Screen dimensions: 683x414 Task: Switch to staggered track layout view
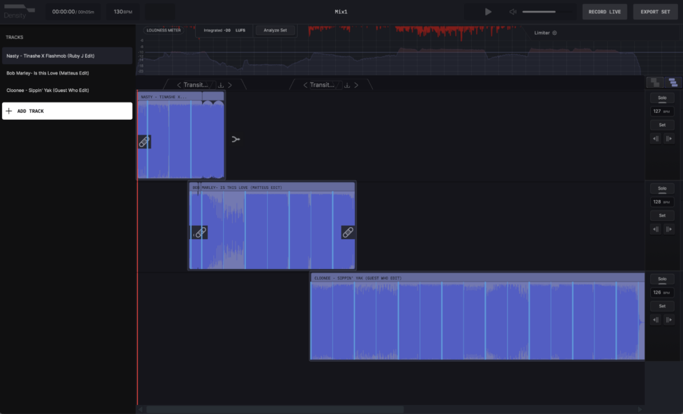coord(672,82)
